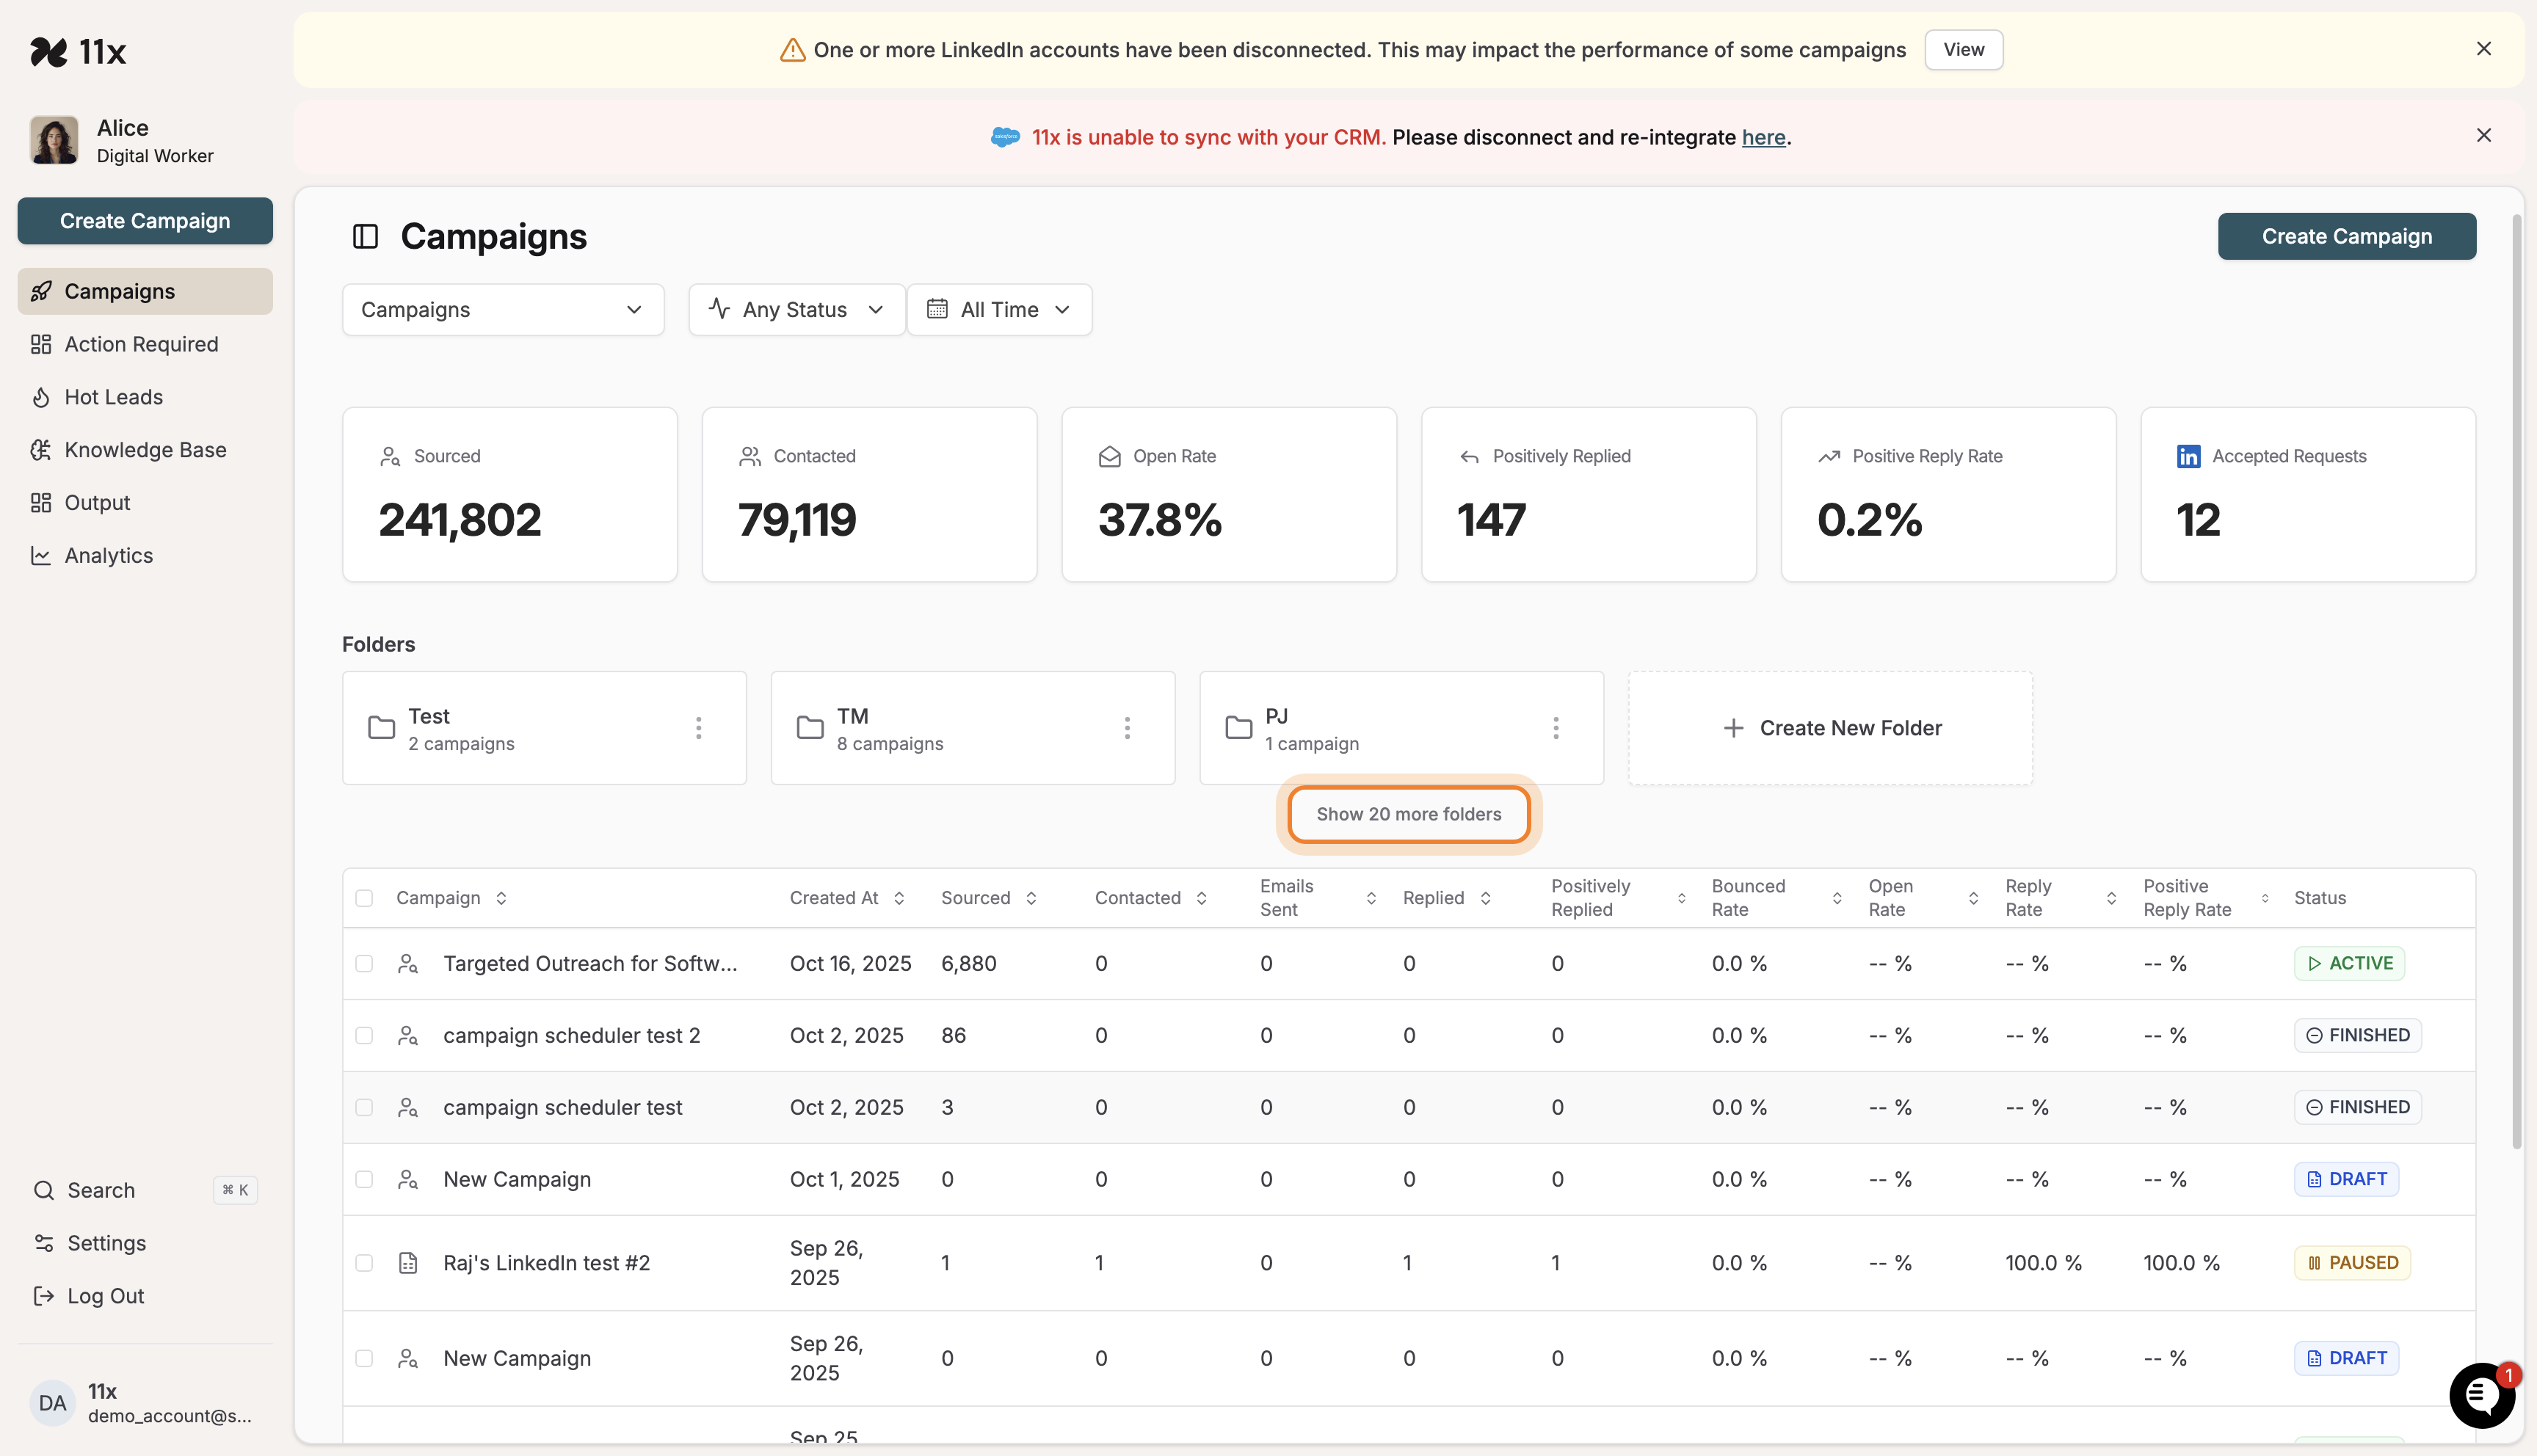Select checkbox for Raj's LinkedIn test #2
The image size is (2537, 1456).
click(x=364, y=1263)
